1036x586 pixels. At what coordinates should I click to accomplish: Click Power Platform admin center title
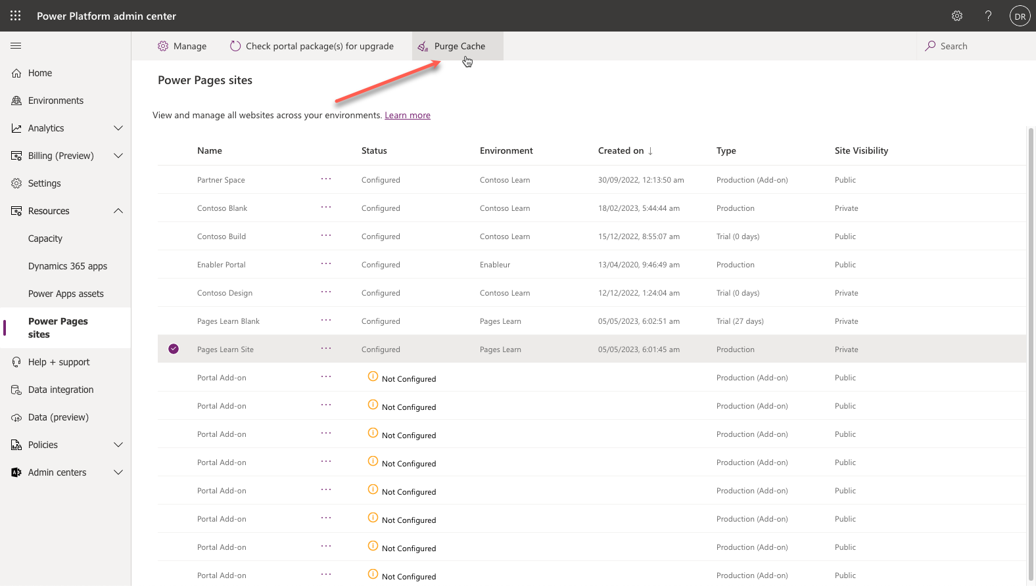[106, 16]
